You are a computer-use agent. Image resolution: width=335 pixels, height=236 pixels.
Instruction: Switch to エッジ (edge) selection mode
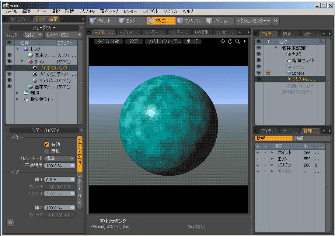click(x=128, y=21)
